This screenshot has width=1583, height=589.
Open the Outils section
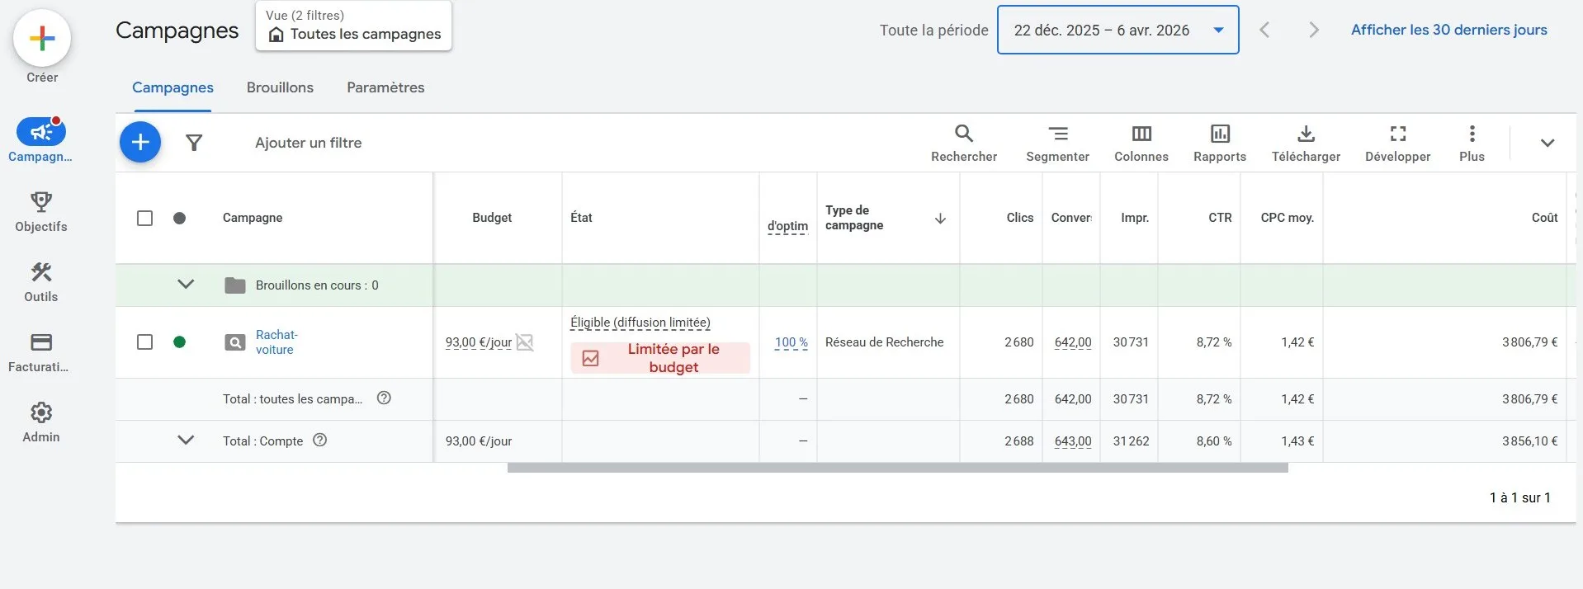[x=40, y=282]
